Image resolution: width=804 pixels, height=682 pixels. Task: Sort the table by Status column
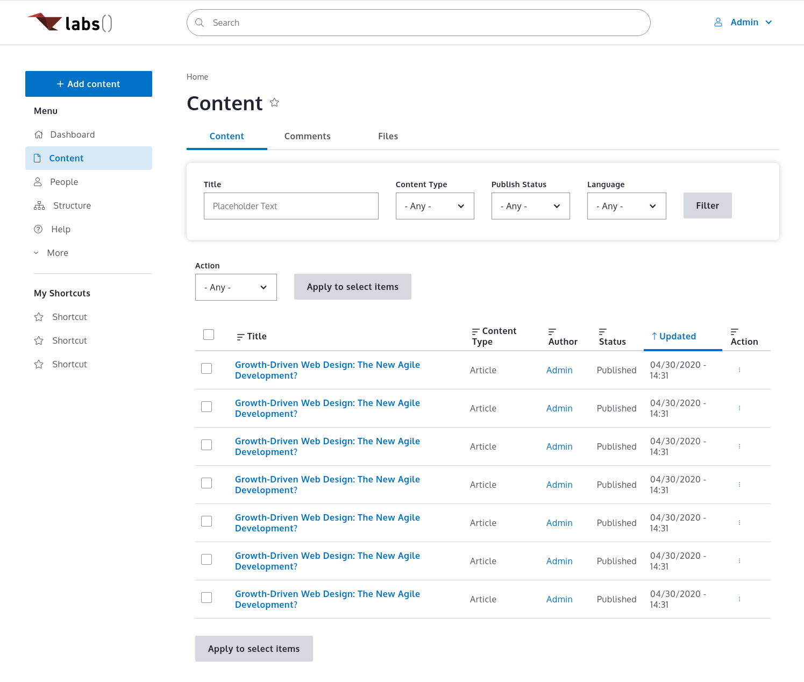point(612,336)
